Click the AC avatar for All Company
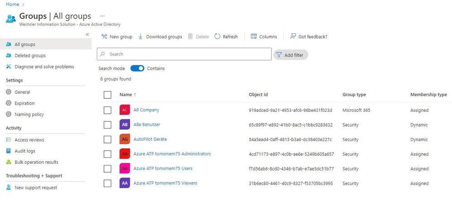This screenshot has height=202, width=452. pyautogui.click(x=124, y=110)
